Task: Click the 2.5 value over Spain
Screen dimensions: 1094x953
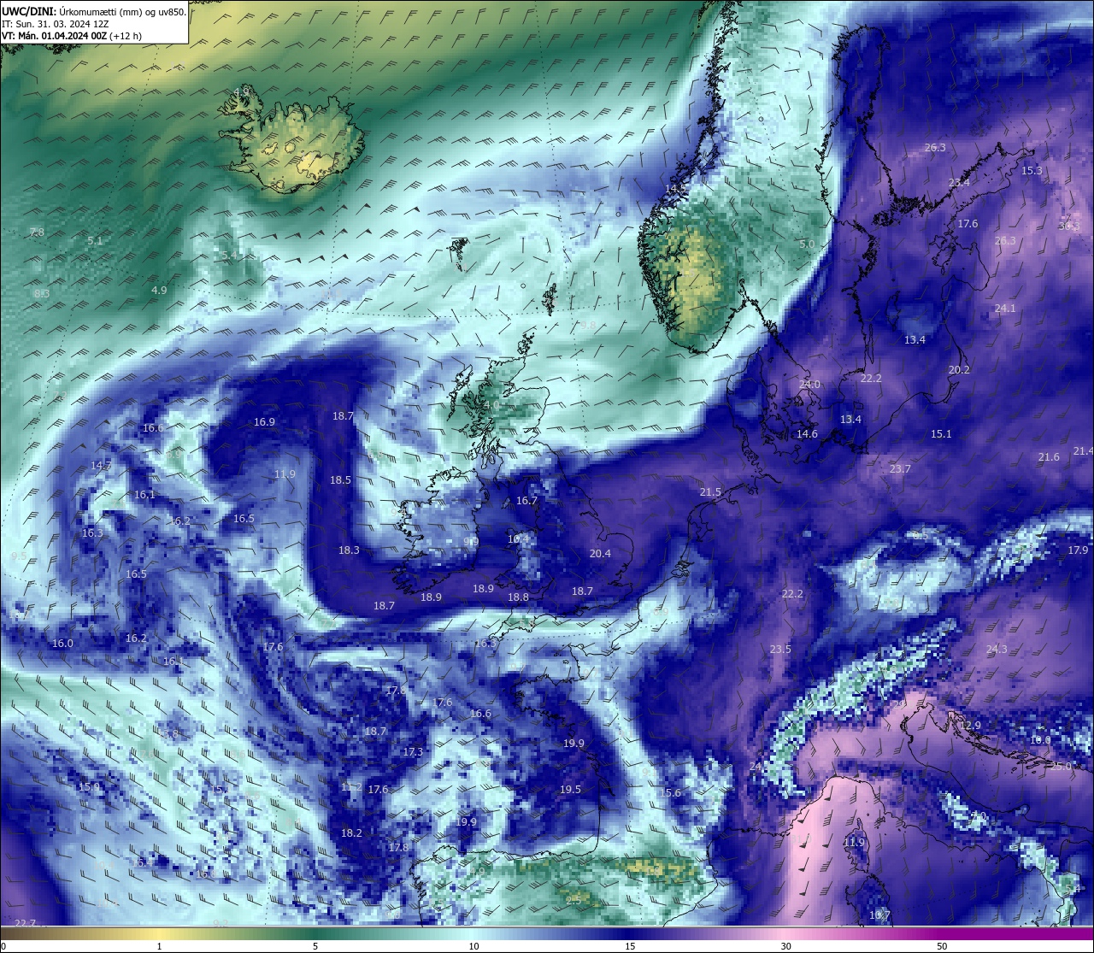Action: pyautogui.click(x=573, y=899)
